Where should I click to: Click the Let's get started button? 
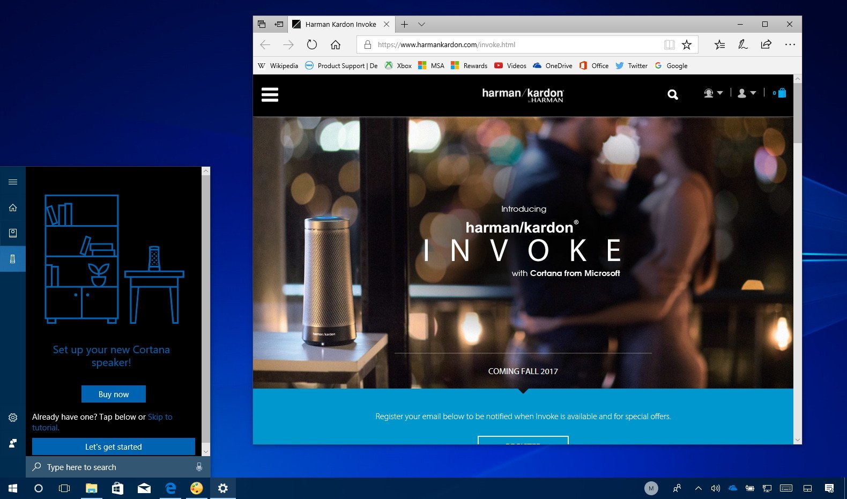click(x=113, y=446)
